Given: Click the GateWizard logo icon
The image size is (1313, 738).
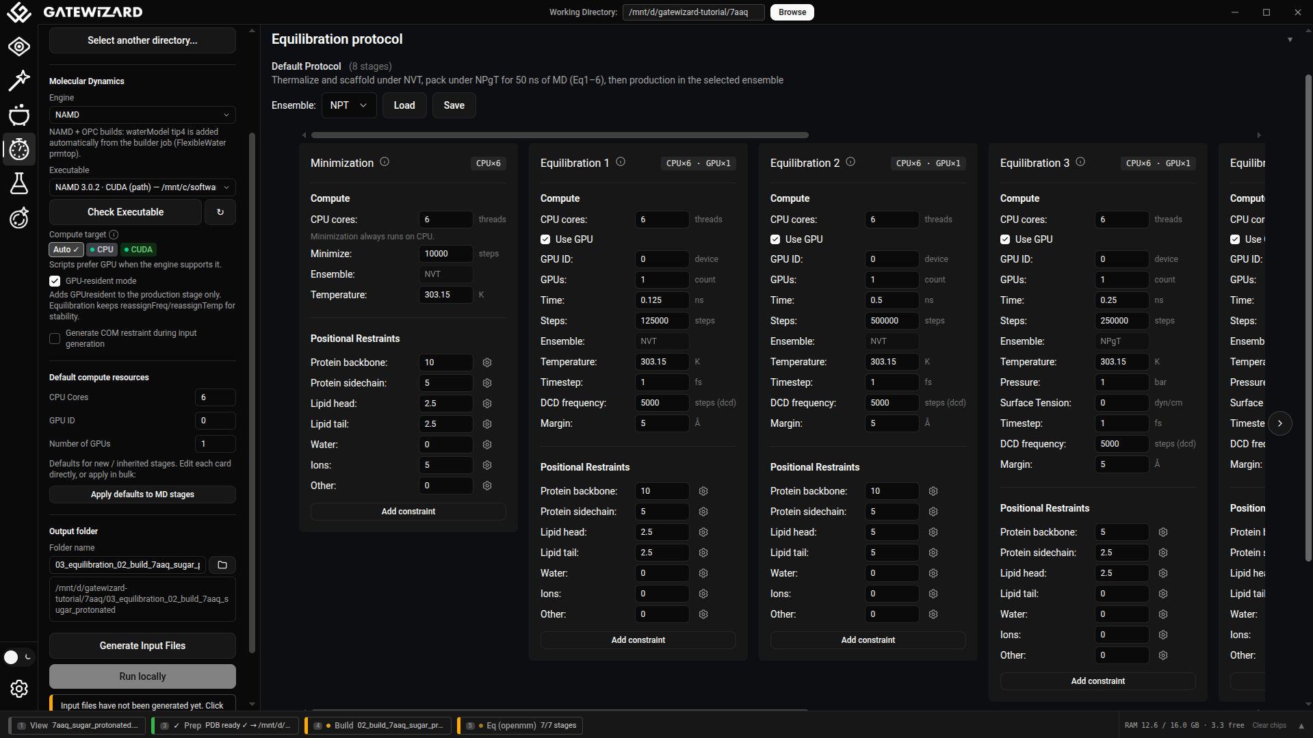Looking at the screenshot, I should click(x=19, y=12).
